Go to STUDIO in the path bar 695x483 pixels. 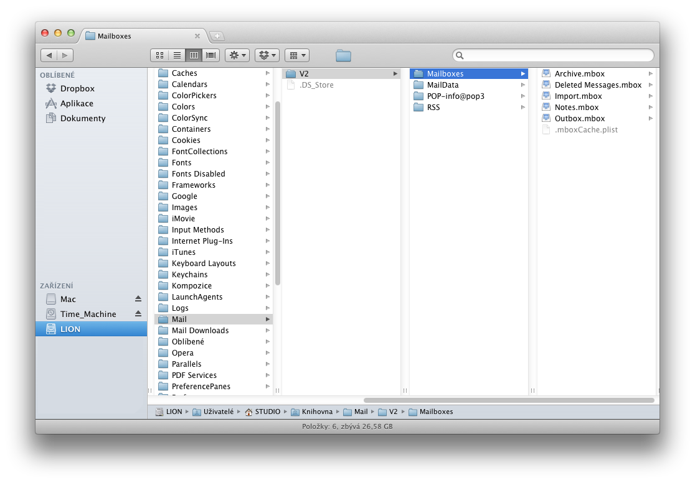pos(267,412)
